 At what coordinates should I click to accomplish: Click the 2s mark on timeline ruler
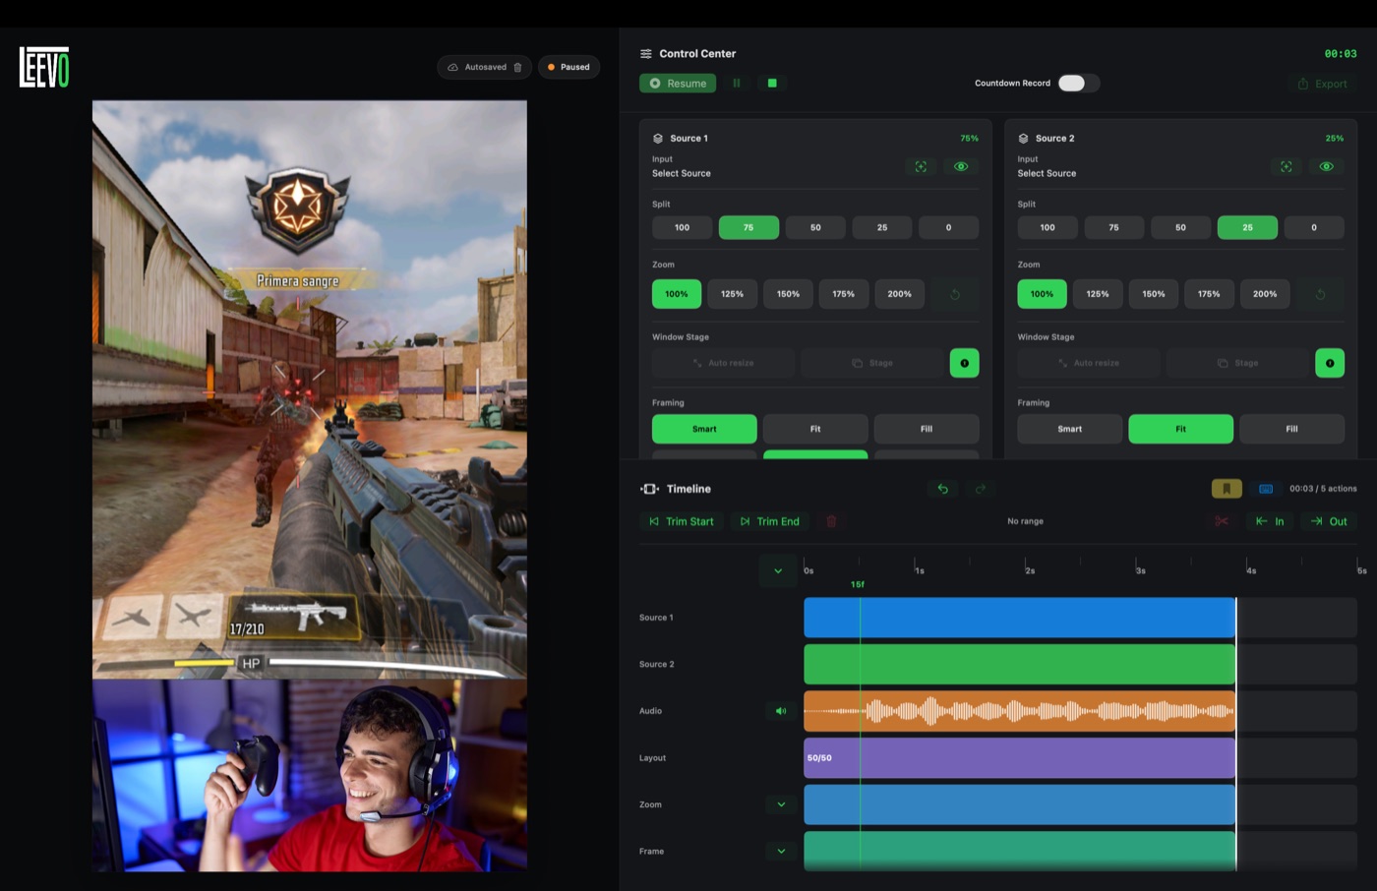[x=1029, y=570]
